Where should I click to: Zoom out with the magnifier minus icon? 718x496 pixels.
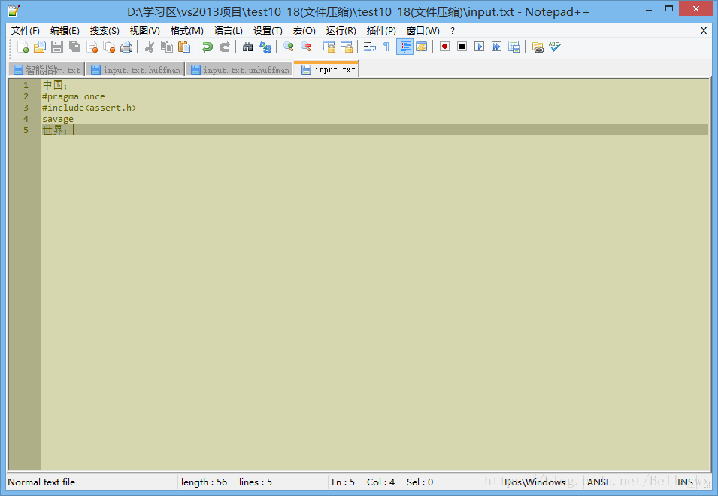[x=305, y=47]
